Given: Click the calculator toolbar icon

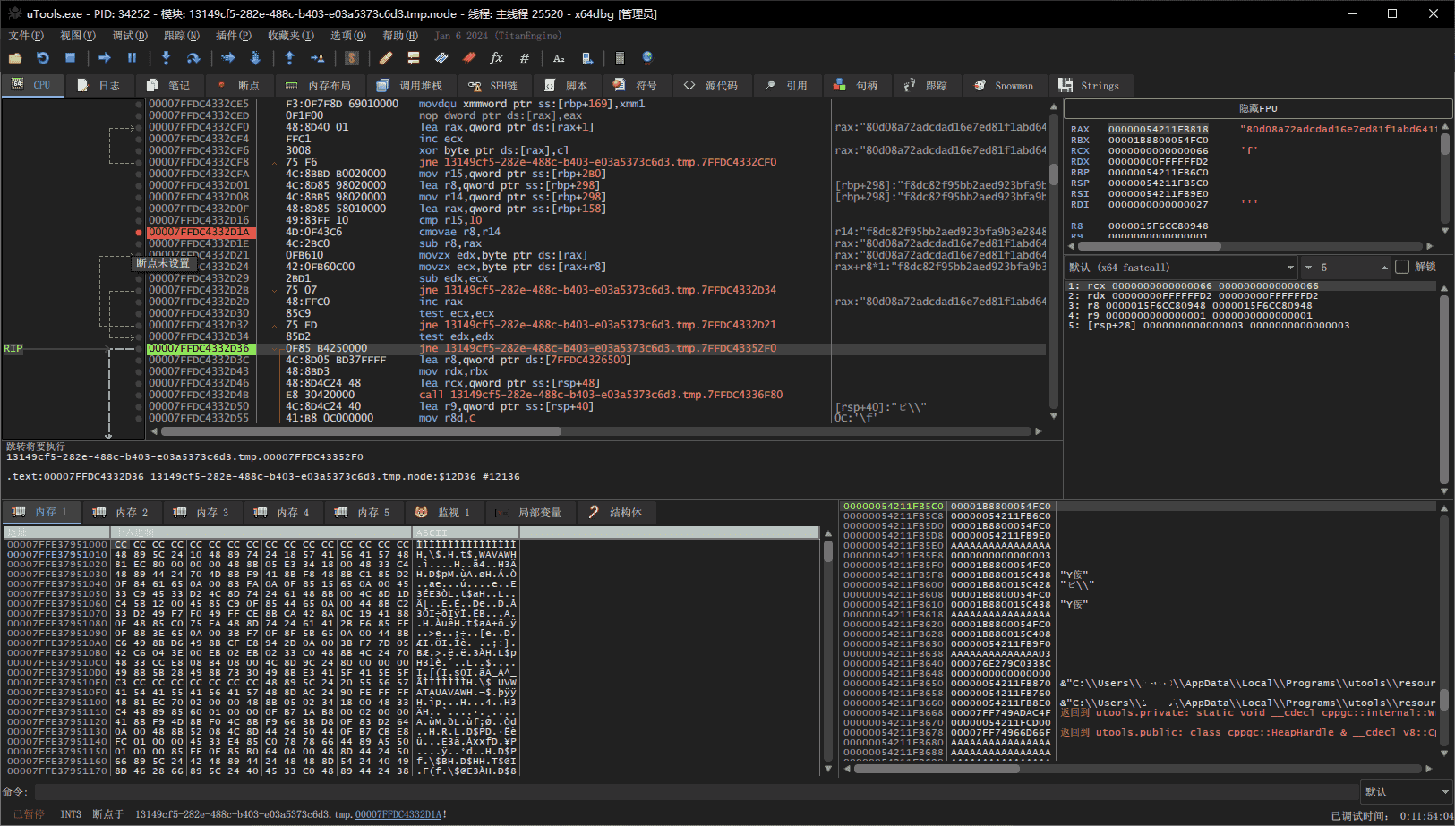Looking at the screenshot, I should 620,58.
